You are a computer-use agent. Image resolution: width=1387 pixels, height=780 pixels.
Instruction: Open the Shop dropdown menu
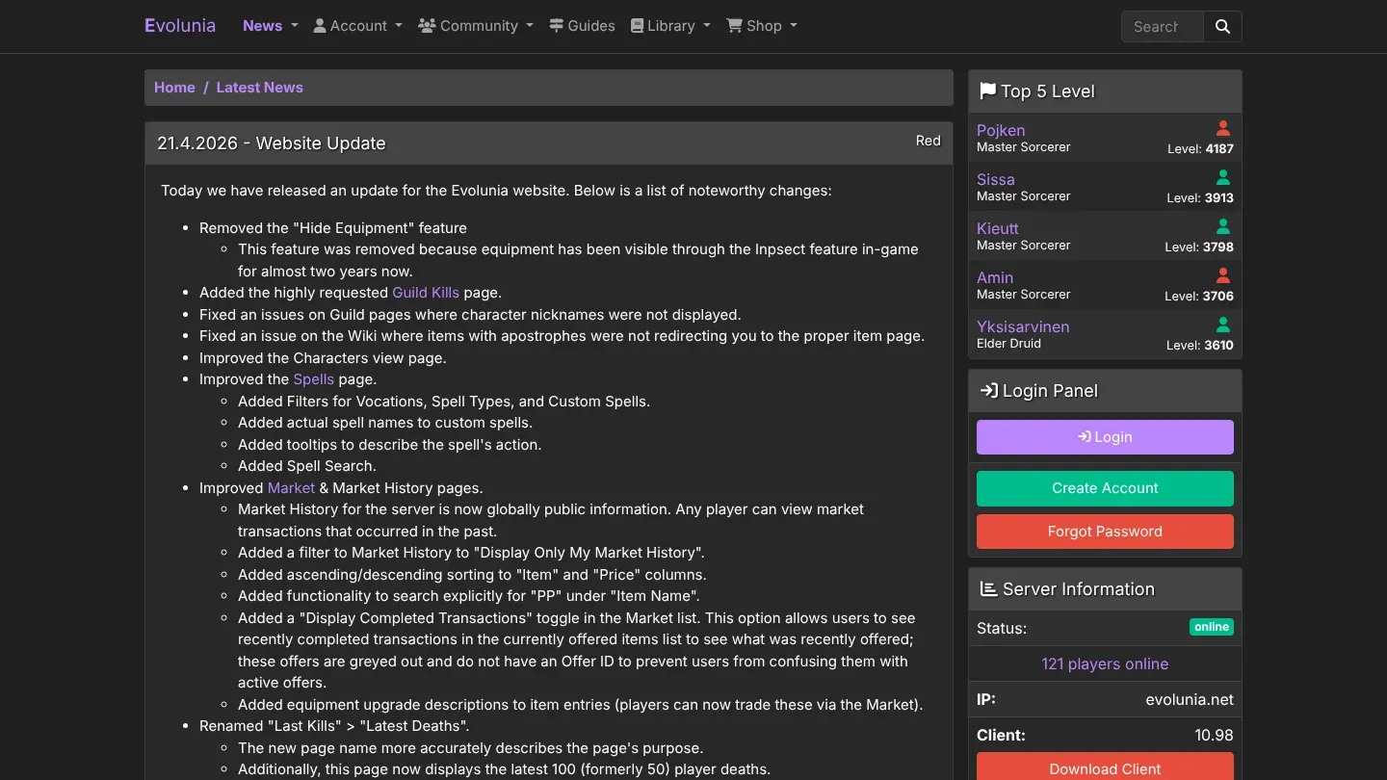(762, 26)
